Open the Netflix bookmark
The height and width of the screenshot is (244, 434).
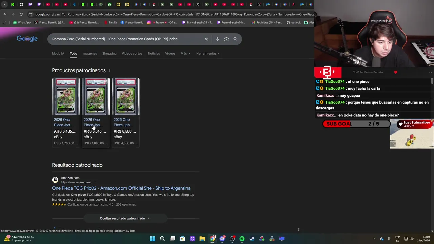click(111, 23)
